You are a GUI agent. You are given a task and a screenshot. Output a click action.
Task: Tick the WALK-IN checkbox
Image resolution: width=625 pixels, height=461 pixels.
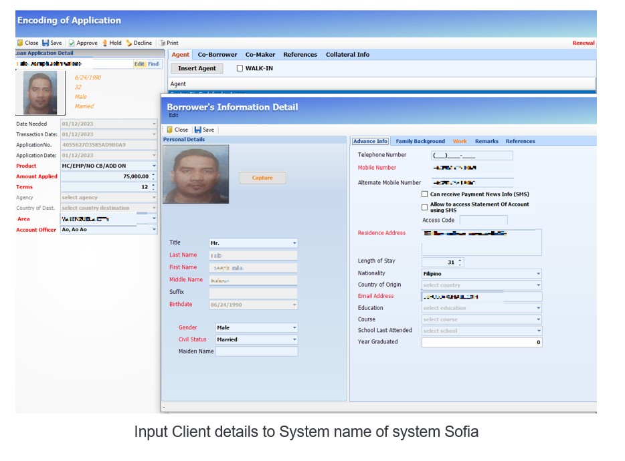240,68
